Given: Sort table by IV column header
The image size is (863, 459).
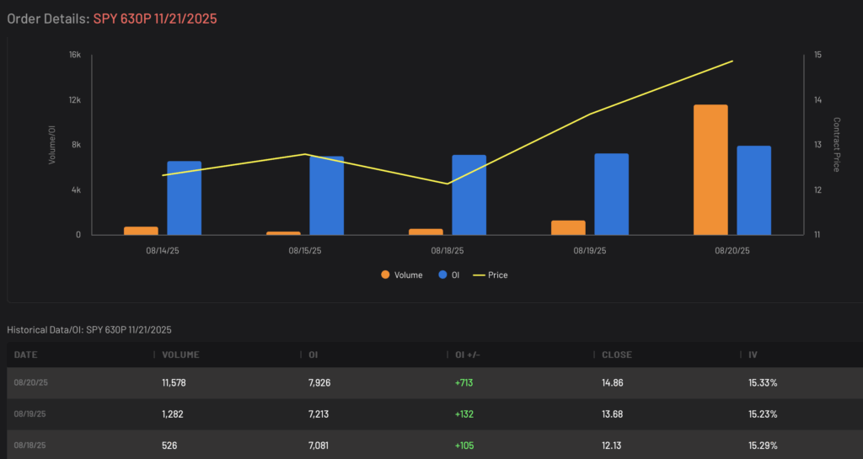Looking at the screenshot, I should (753, 355).
